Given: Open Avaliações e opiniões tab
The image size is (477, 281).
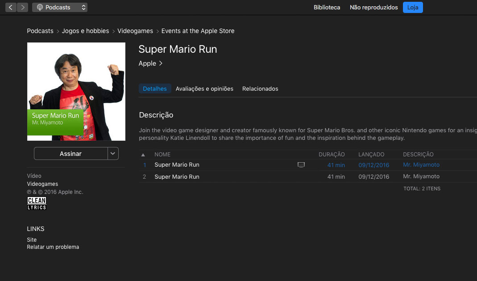Looking at the screenshot, I should pos(204,88).
